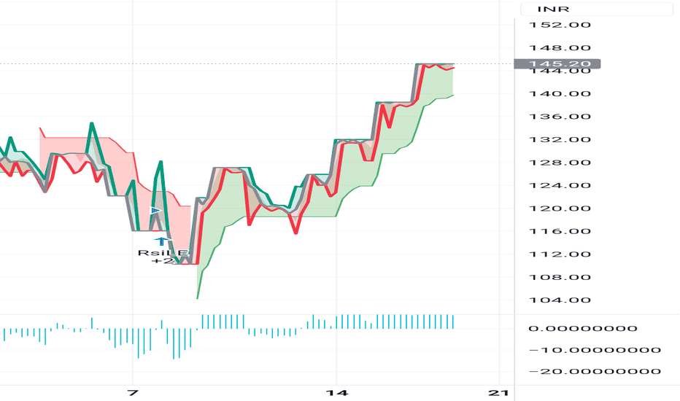Click the 120.00 price scale label
The image size is (680, 401).
coord(560,209)
